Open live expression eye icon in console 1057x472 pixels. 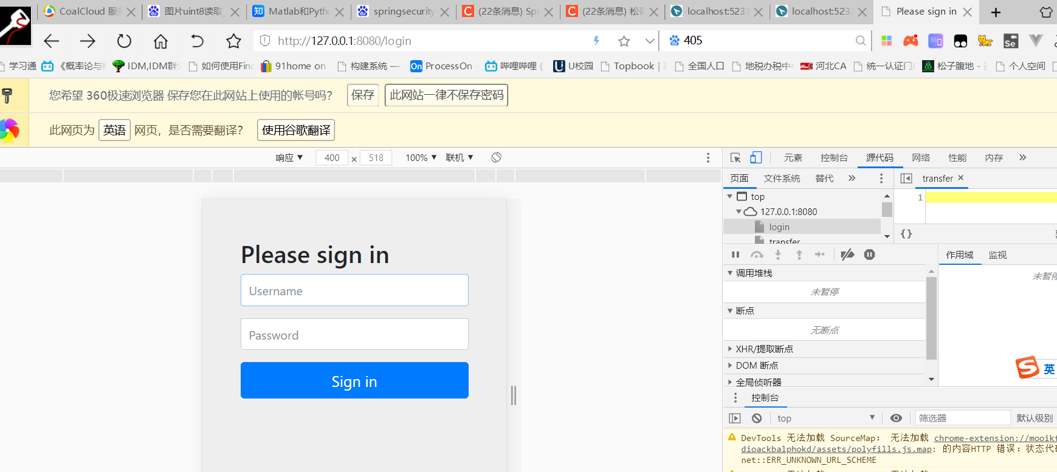pyautogui.click(x=896, y=418)
